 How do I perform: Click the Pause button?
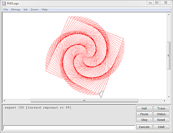click(144, 114)
